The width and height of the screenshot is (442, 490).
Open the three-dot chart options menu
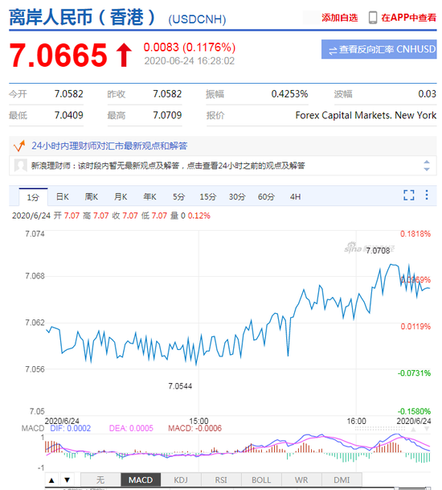click(427, 195)
